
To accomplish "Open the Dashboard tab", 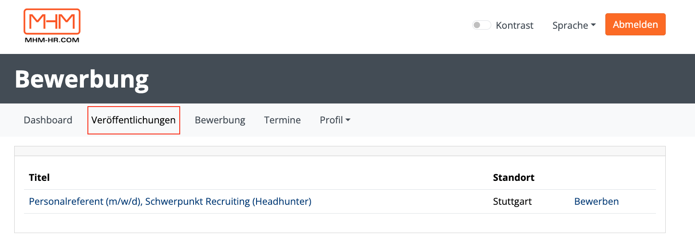I will (x=48, y=120).
